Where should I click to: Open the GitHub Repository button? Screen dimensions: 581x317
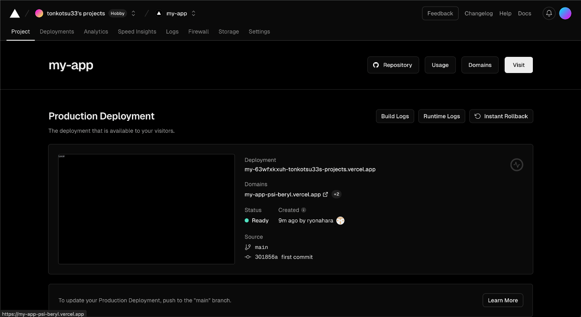tap(393, 65)
